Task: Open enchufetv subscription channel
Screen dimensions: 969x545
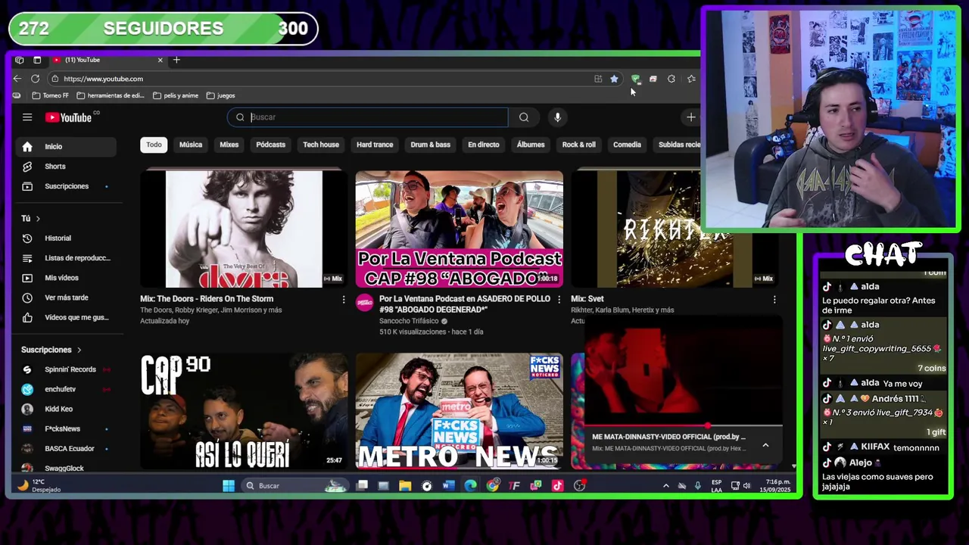Action: click(x=67, y=389)
